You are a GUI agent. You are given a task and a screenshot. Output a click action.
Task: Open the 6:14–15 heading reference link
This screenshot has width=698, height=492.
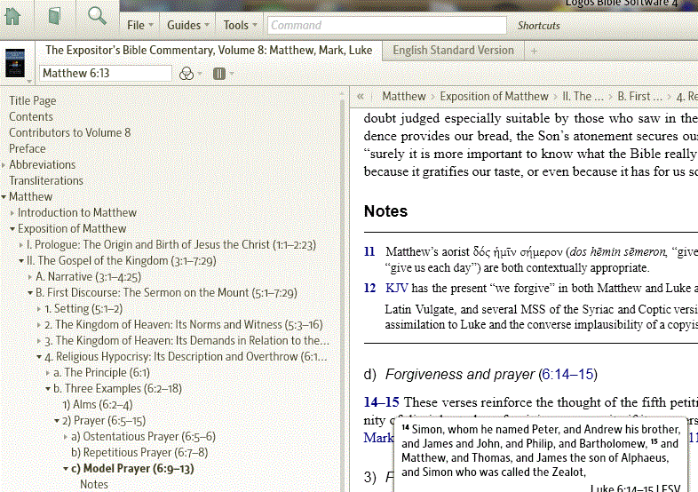tap(567, 375)
